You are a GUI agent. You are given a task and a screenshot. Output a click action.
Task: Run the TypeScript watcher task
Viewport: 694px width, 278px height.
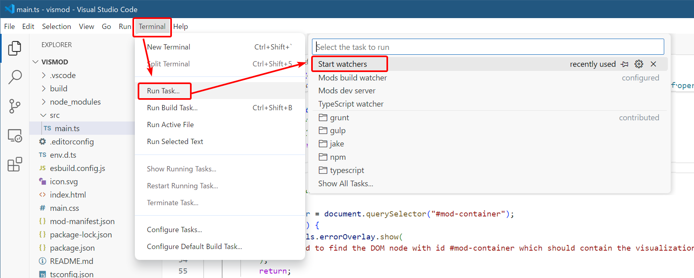490,104
